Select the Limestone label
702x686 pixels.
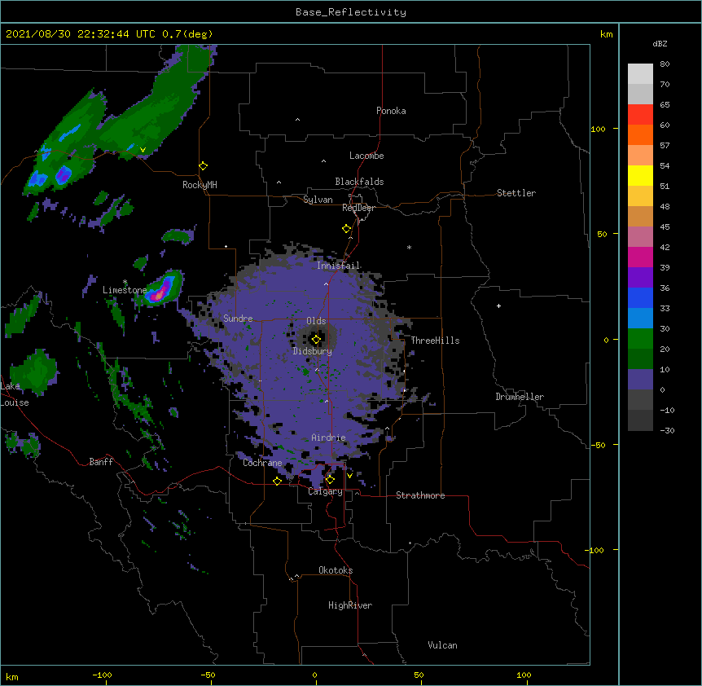point(125,290)
